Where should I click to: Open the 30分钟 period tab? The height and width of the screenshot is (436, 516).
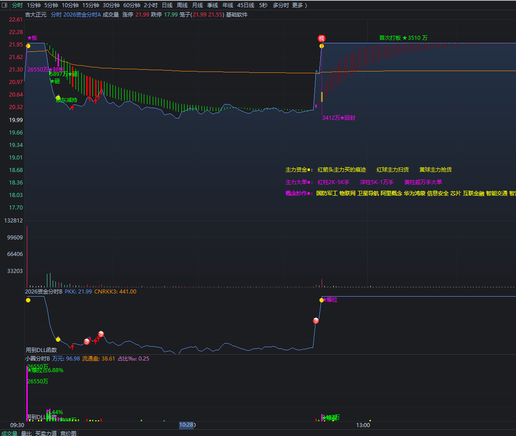[x=111, y=5]
